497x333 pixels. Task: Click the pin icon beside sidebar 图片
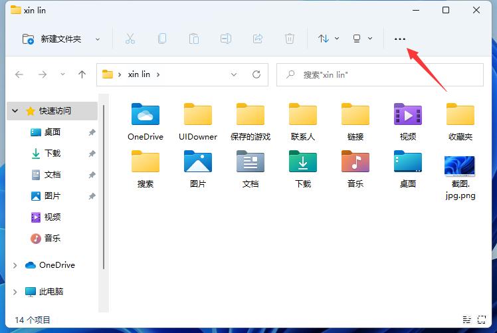click(x=92, y=196)
